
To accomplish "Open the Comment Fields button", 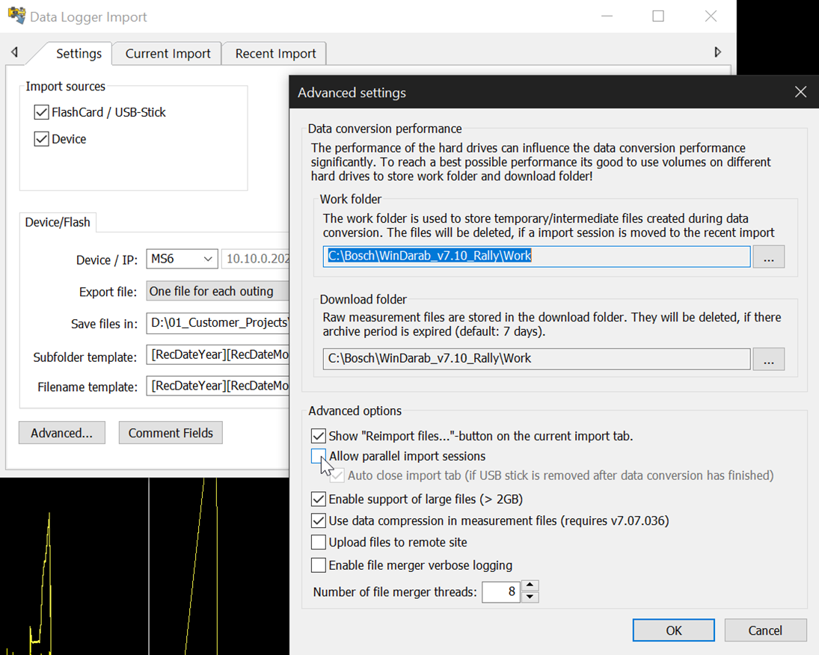I will [x=171, y=433].
